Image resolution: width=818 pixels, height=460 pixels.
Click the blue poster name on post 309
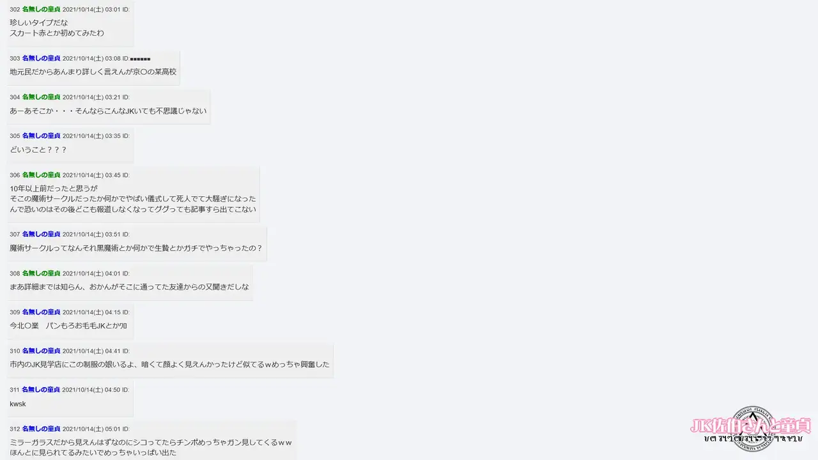click(x=41, y=312)
